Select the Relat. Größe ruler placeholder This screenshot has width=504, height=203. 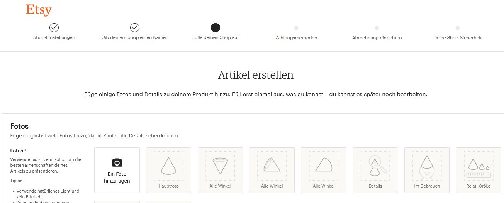pyautogui.click(x=479, y=166)
